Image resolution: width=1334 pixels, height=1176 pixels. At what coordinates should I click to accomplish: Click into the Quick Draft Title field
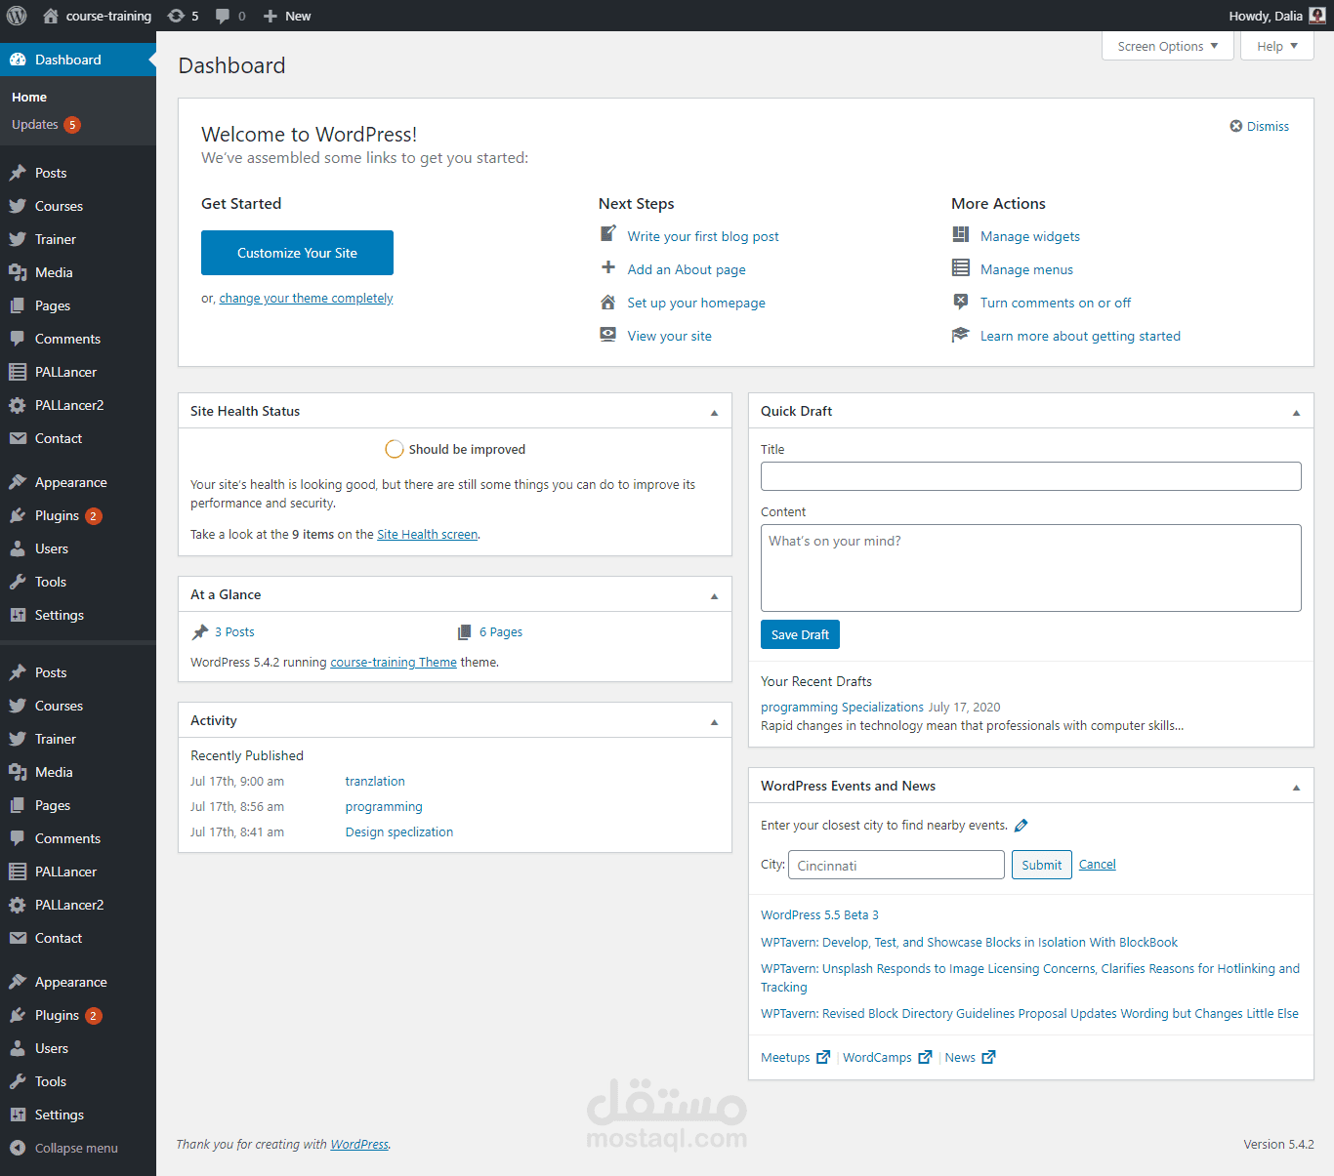pyautogui.click(x=1031, y=476)
